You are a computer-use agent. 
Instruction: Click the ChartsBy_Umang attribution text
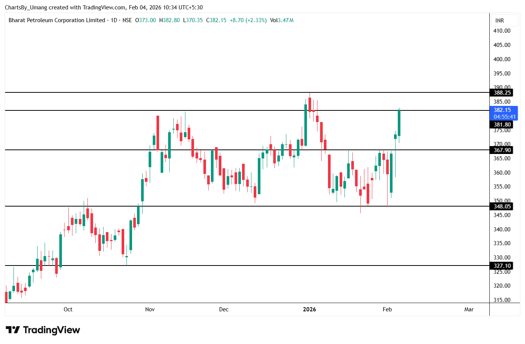26,8
